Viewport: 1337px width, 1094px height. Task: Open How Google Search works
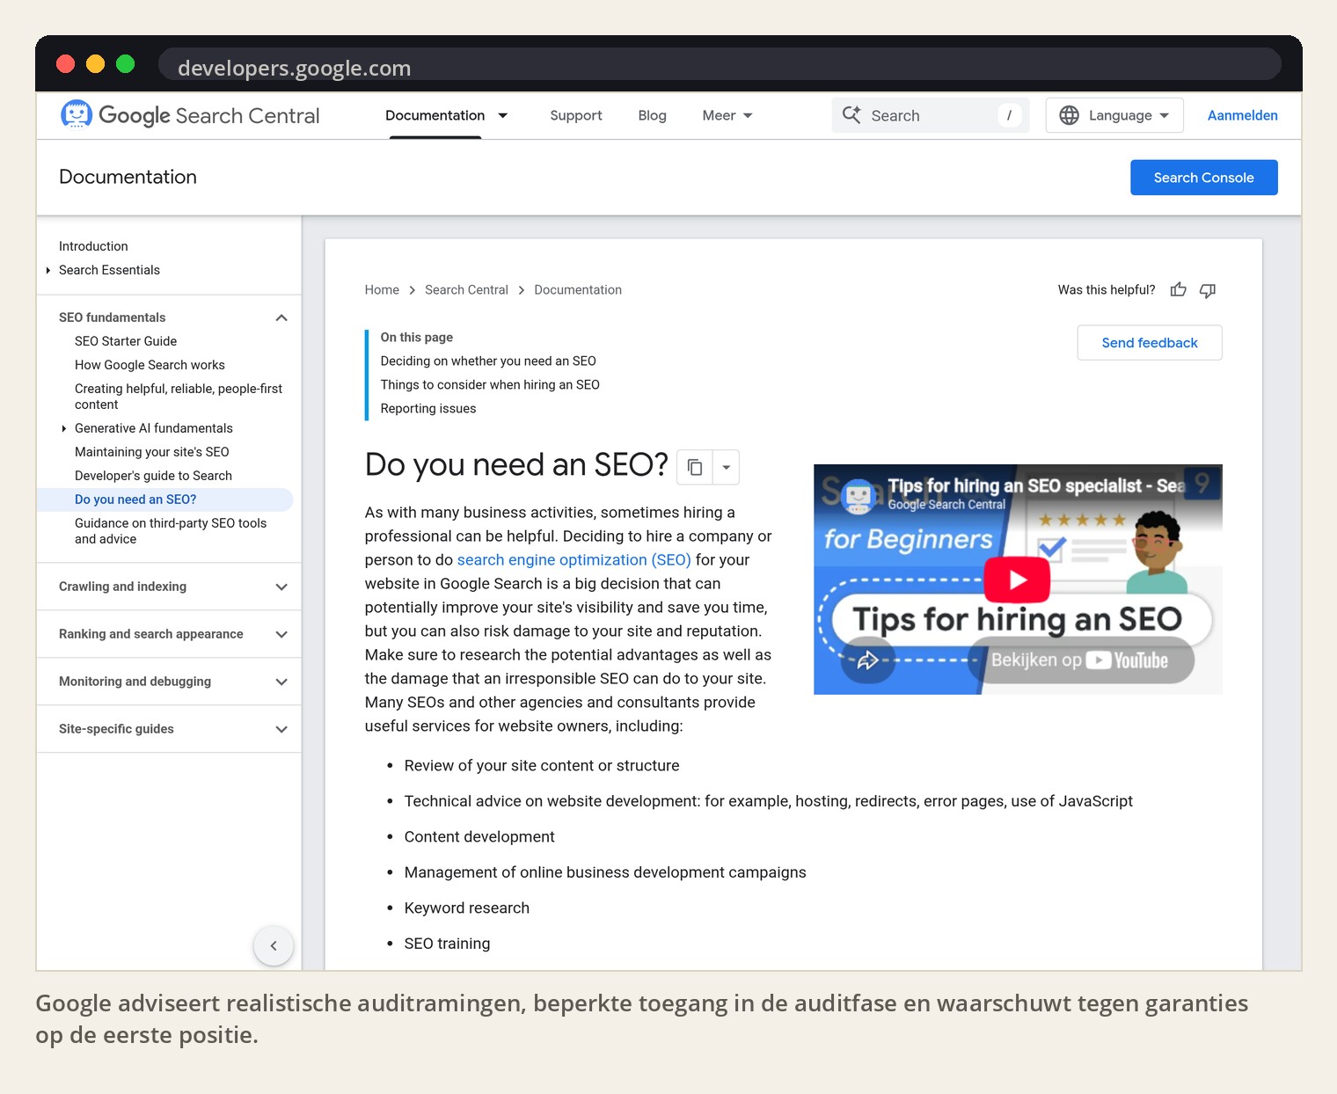click(x=150, y=365)
